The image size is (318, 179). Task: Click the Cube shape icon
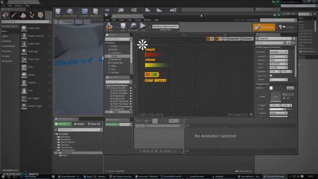pyautogui.click(x=24, y=67)
